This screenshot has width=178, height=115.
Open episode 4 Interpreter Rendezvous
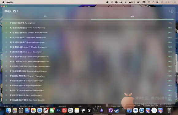click(x=28, y=38)
